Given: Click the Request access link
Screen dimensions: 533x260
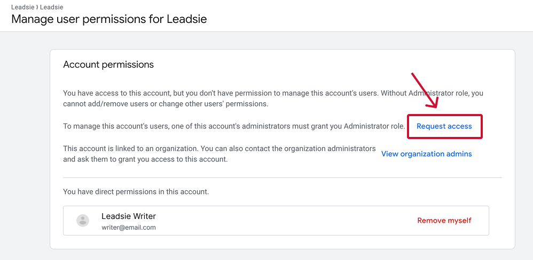Looking at the screenshot, I should pyautogui.click(x=444, y=126).
